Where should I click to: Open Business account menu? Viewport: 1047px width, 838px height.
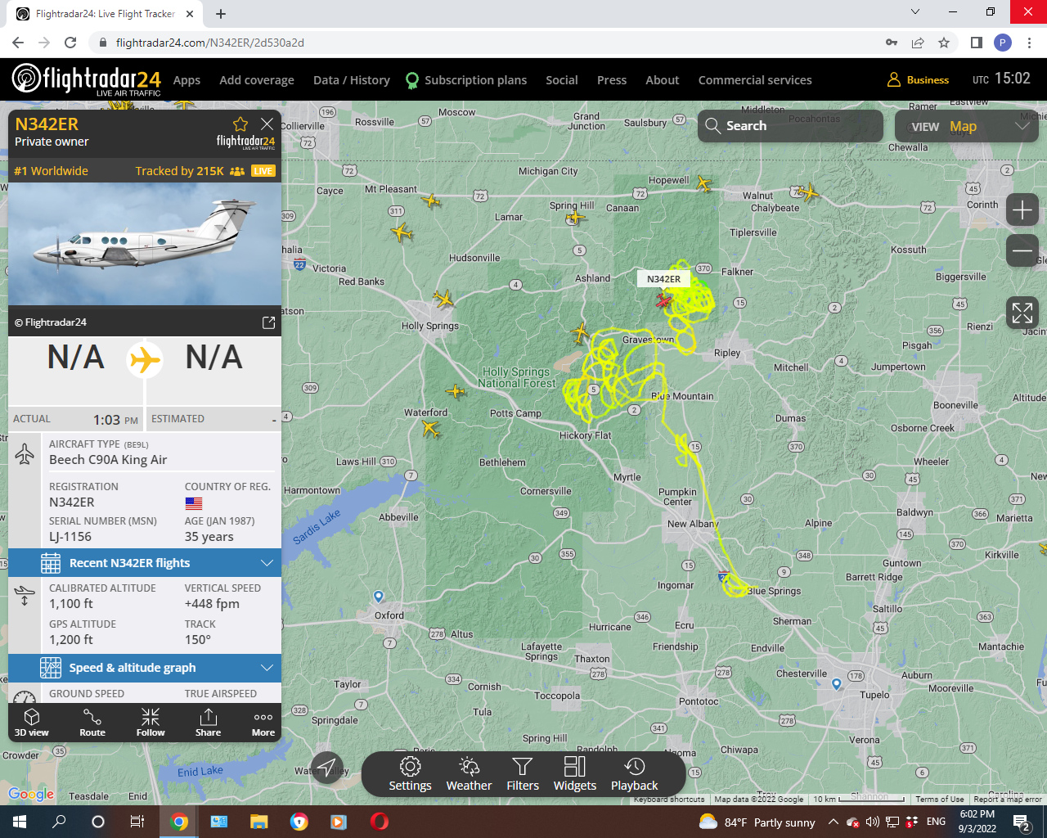pos(919,80)
